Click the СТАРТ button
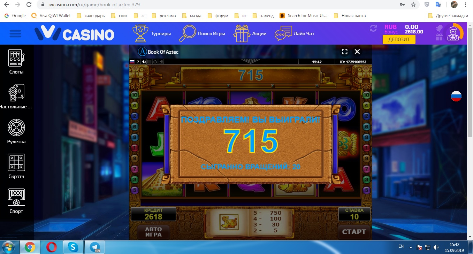The height and width of the screenshot is (254, 473). [354, 232]
